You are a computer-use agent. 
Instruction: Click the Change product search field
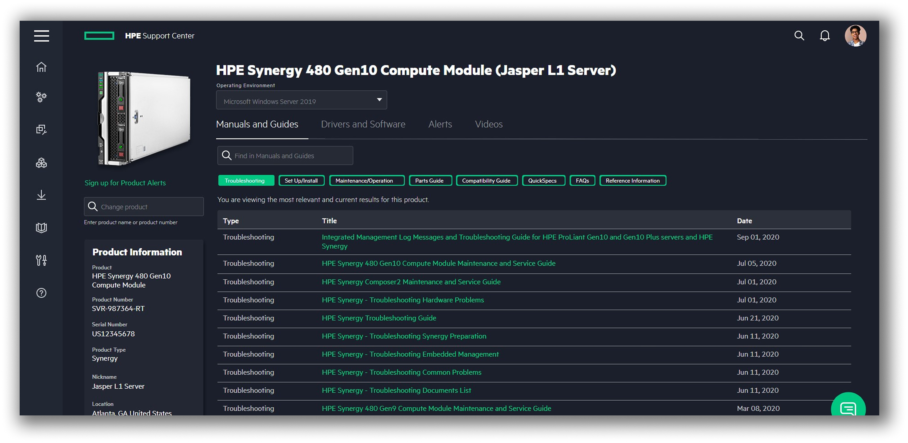144,206
